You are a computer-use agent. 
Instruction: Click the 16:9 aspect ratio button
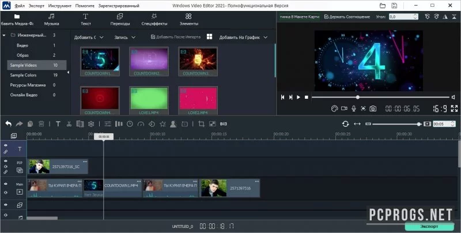[440, 108]
